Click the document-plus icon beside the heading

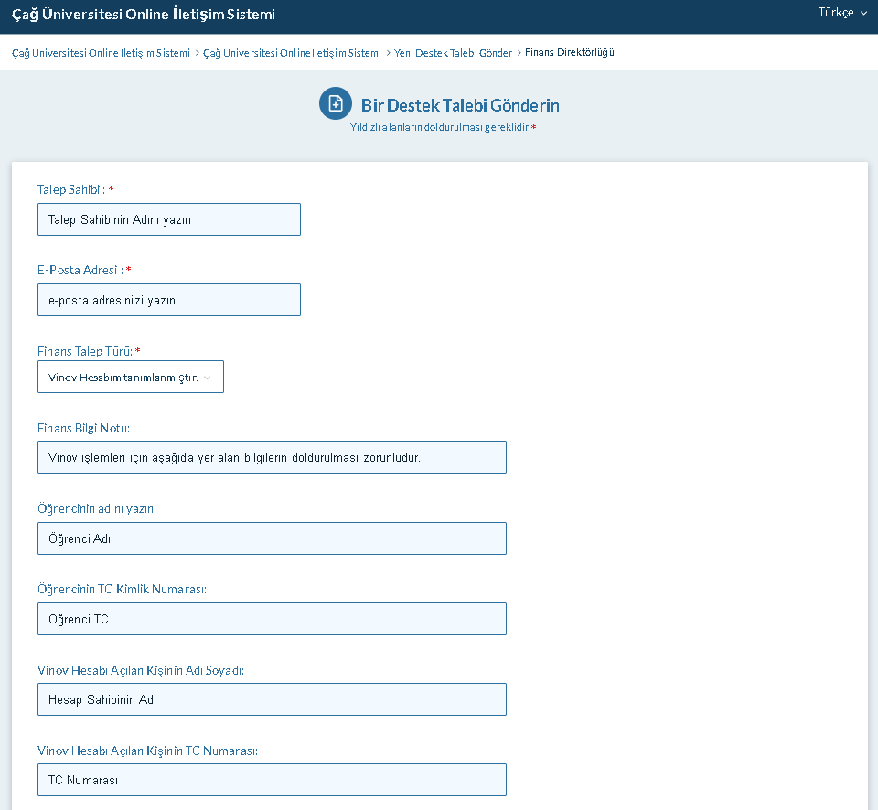(336, 103)
